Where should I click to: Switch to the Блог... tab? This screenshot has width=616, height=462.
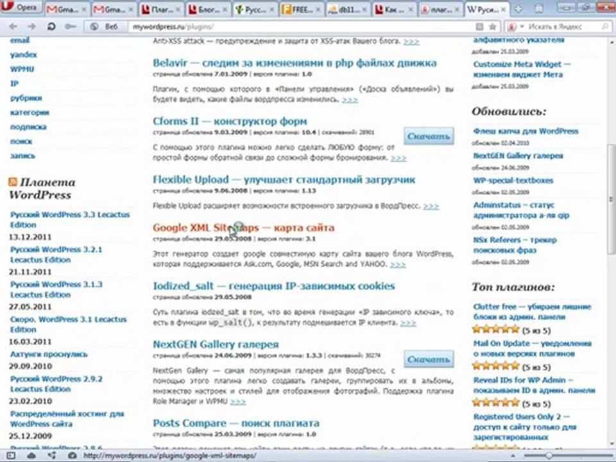point(207,9)
